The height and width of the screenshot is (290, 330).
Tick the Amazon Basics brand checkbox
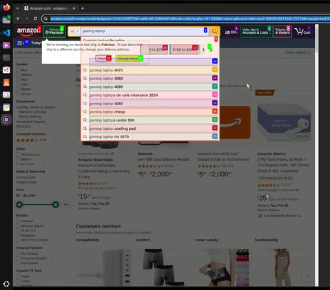[x=18, y=226]
